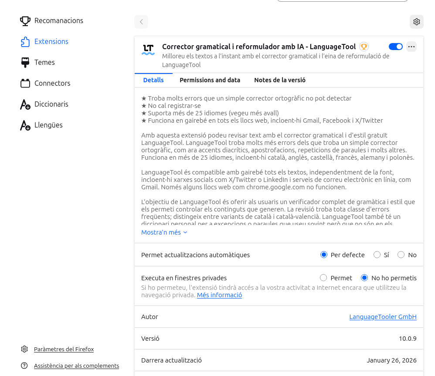Click the Llengües icon in sidebar

click(25, 125)
